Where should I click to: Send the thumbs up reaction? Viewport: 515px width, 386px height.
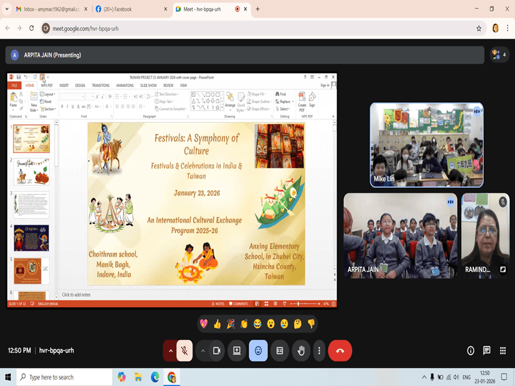[218, 324]
